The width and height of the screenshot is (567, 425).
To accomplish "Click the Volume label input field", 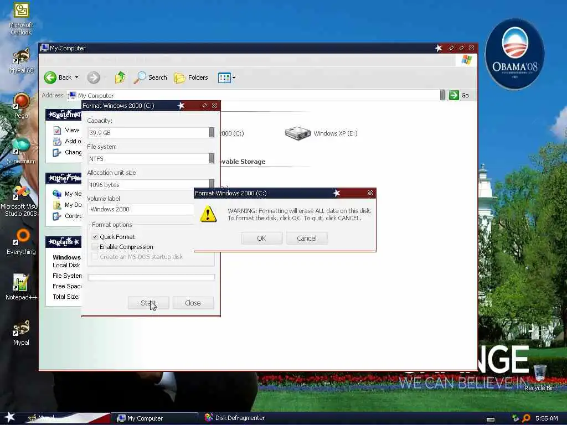I will click(141, 209).
